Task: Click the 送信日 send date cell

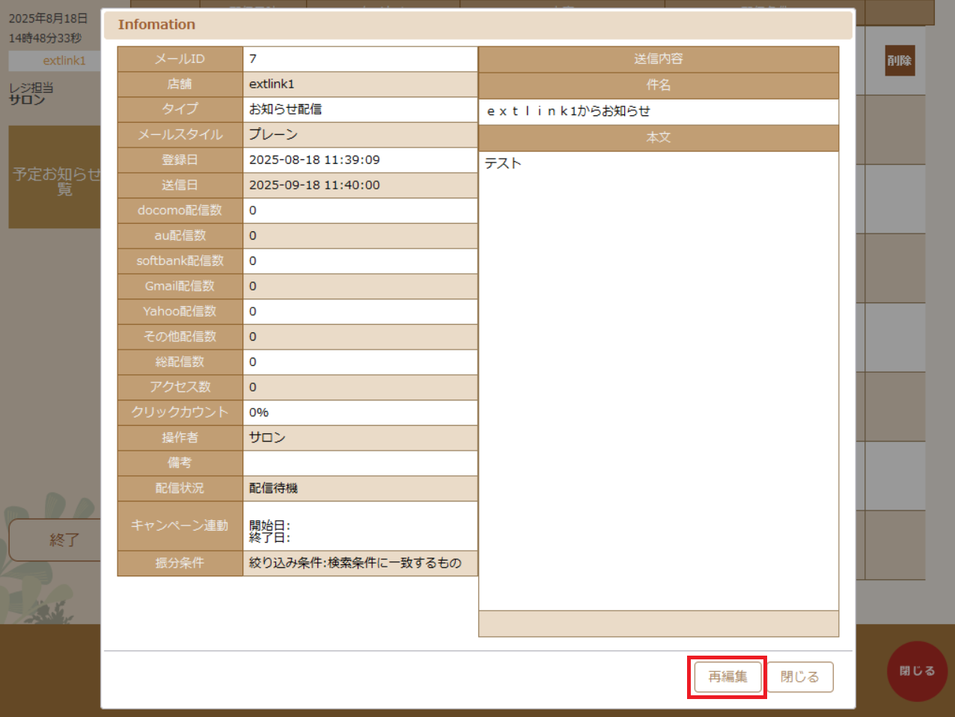Action: [x=360, y=185]
